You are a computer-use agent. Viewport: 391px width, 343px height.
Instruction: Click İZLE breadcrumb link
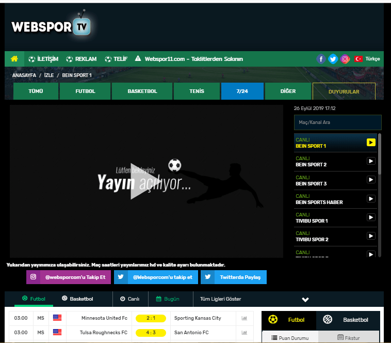pos(49,75)
